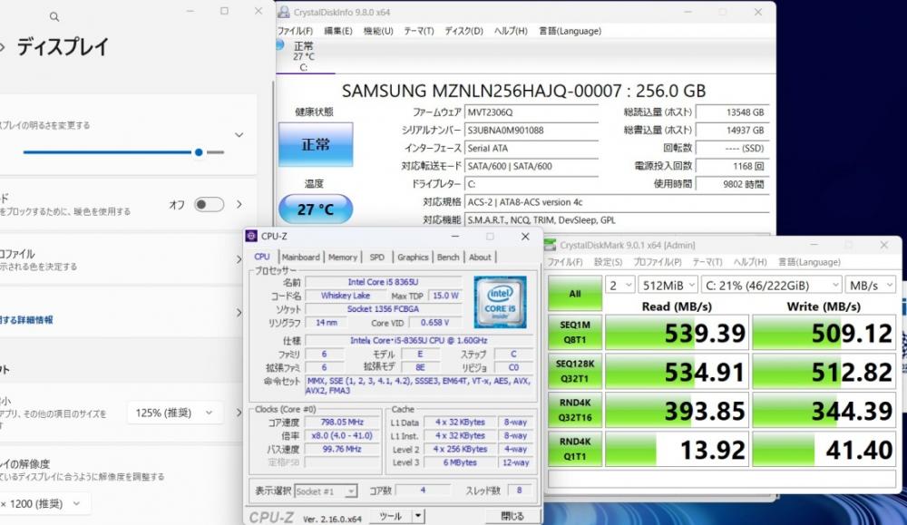Click the Intel Core i5 8365U name field
Screen dimensions: 907x525
[383, 282]
